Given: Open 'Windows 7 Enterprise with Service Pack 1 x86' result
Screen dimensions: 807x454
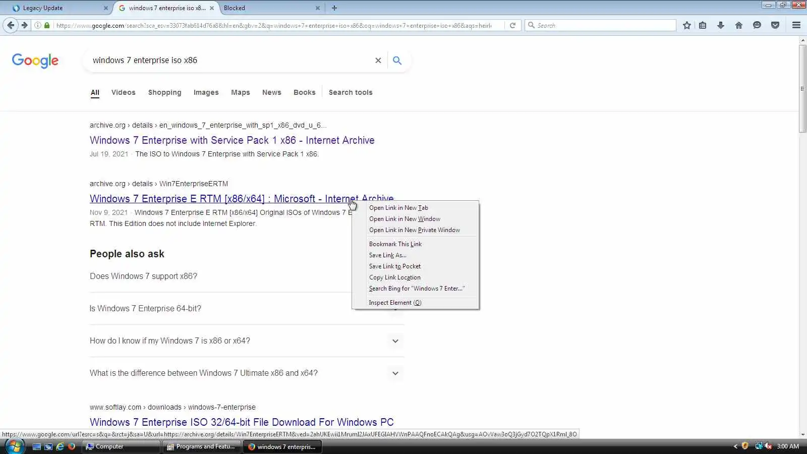Looking at the screenshot, I should (x=232, y=140).
